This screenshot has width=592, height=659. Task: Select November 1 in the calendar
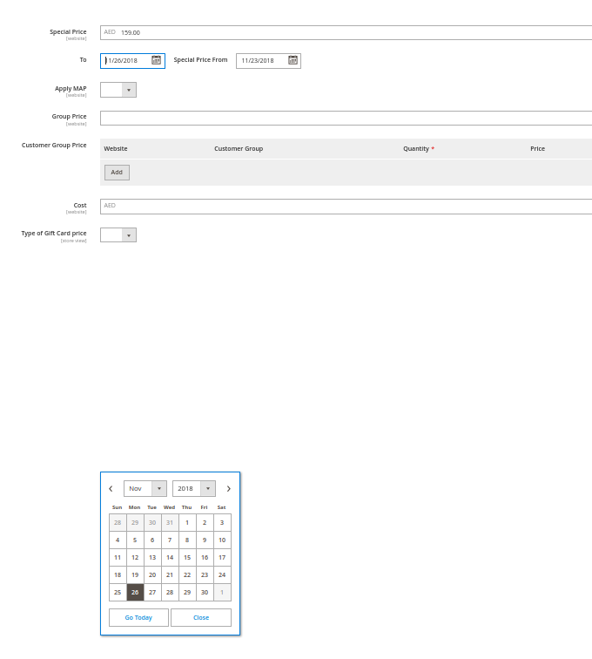[187, 523]
